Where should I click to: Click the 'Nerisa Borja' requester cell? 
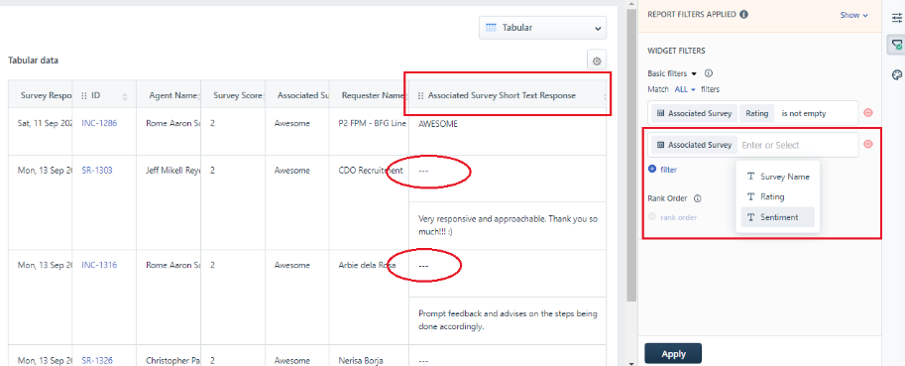click(x=361, y=361)
